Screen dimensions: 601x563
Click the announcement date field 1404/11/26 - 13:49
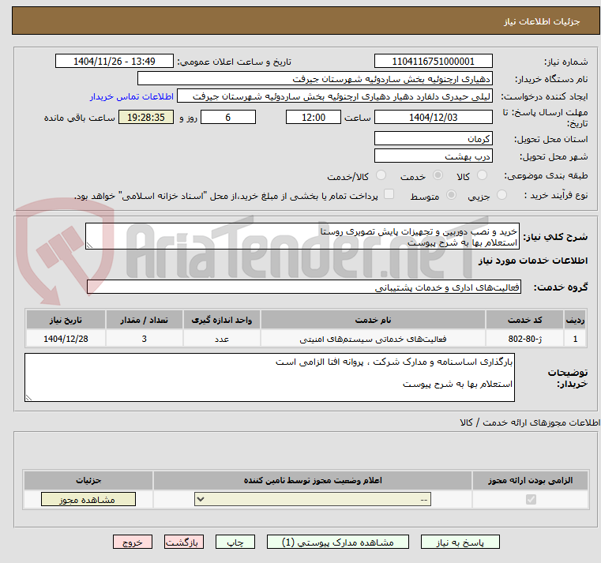click(x=115, y=62)
